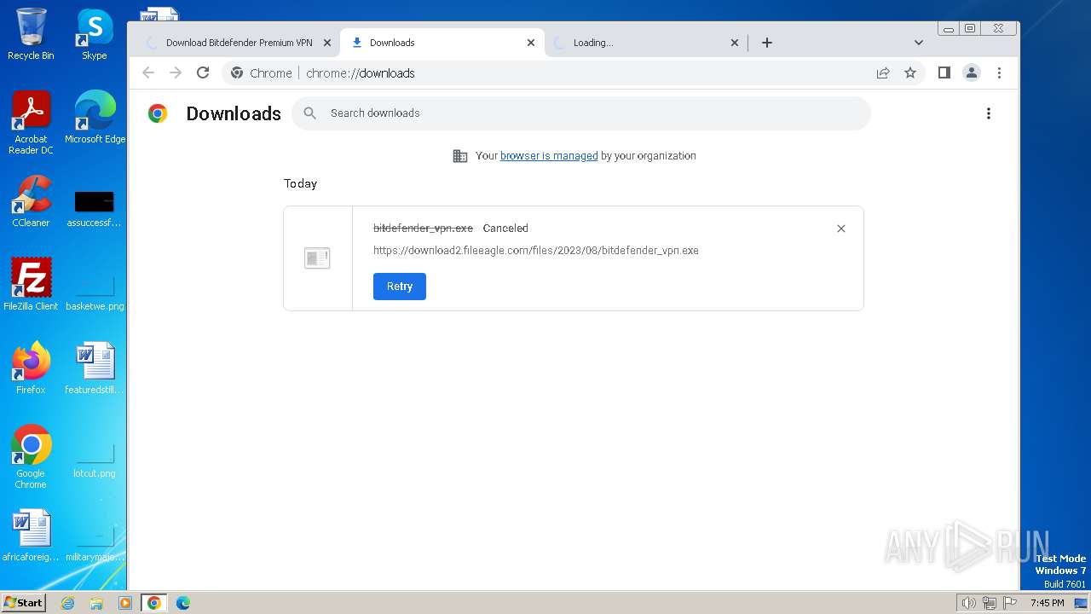
Task: Click the Chrome logo beside the Downloads title
Action: (x=158, y=113)
